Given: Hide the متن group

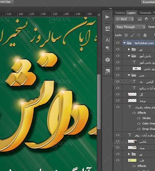Looking at the screenshot, I should [x=118, y=75].
